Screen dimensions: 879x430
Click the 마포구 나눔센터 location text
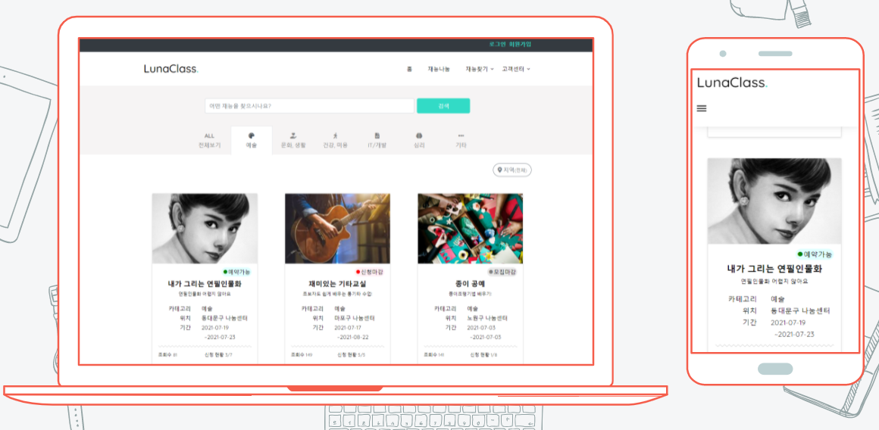coord(355,318)
